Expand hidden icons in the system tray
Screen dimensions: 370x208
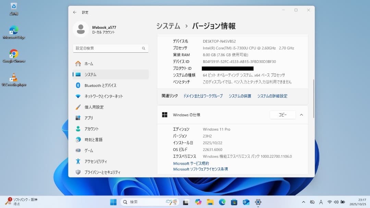click(304, 202)
